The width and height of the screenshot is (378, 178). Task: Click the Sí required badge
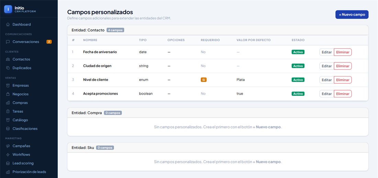tap(204, 80)
